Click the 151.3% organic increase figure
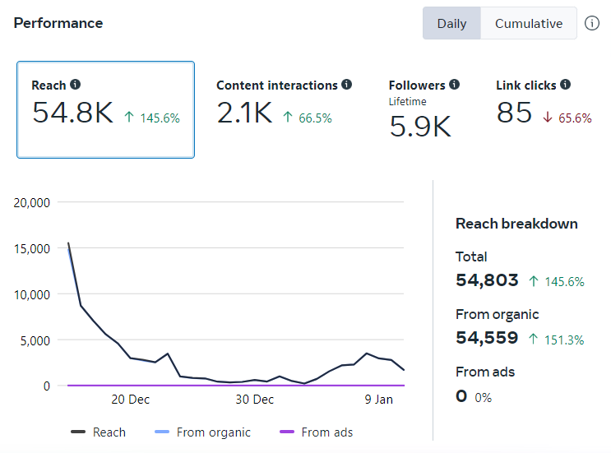611x453 pixels. click(564, 340)
